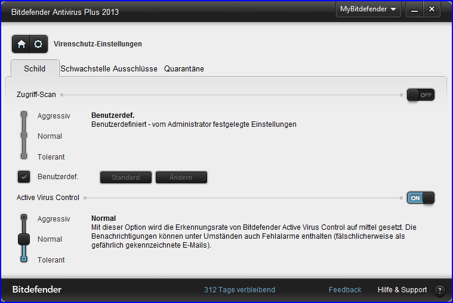The image size is (453, 303).
Task: Open Hilfe & Support
Action: pos(402,290)
